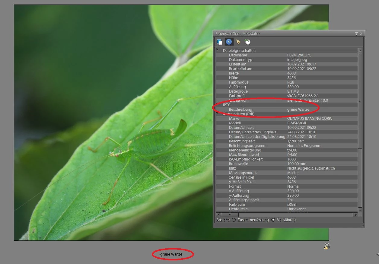Select the Max. Blendenwert row label
This screenshot has width=379, height=264.
tap(244, 154)
